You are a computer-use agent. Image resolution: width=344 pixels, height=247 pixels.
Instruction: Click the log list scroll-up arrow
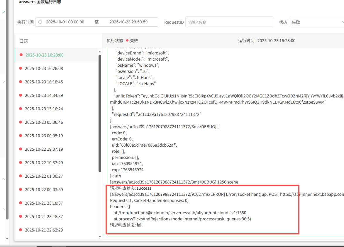pos(100,52)
